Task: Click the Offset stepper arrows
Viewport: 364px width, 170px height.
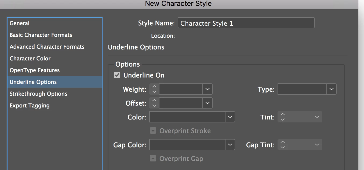Action: click(x=154, y=103)
